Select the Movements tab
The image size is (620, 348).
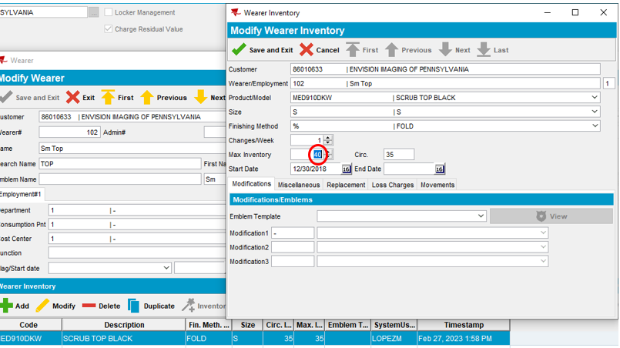pos(437,185)
